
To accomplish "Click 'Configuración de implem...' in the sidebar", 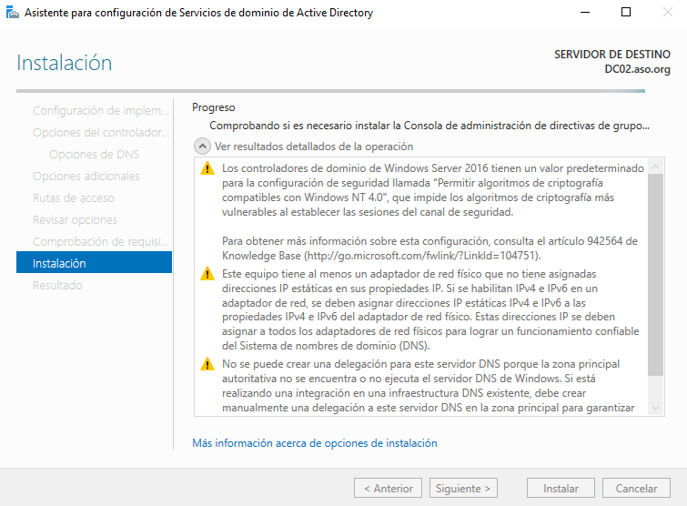I will pos(100,110).
